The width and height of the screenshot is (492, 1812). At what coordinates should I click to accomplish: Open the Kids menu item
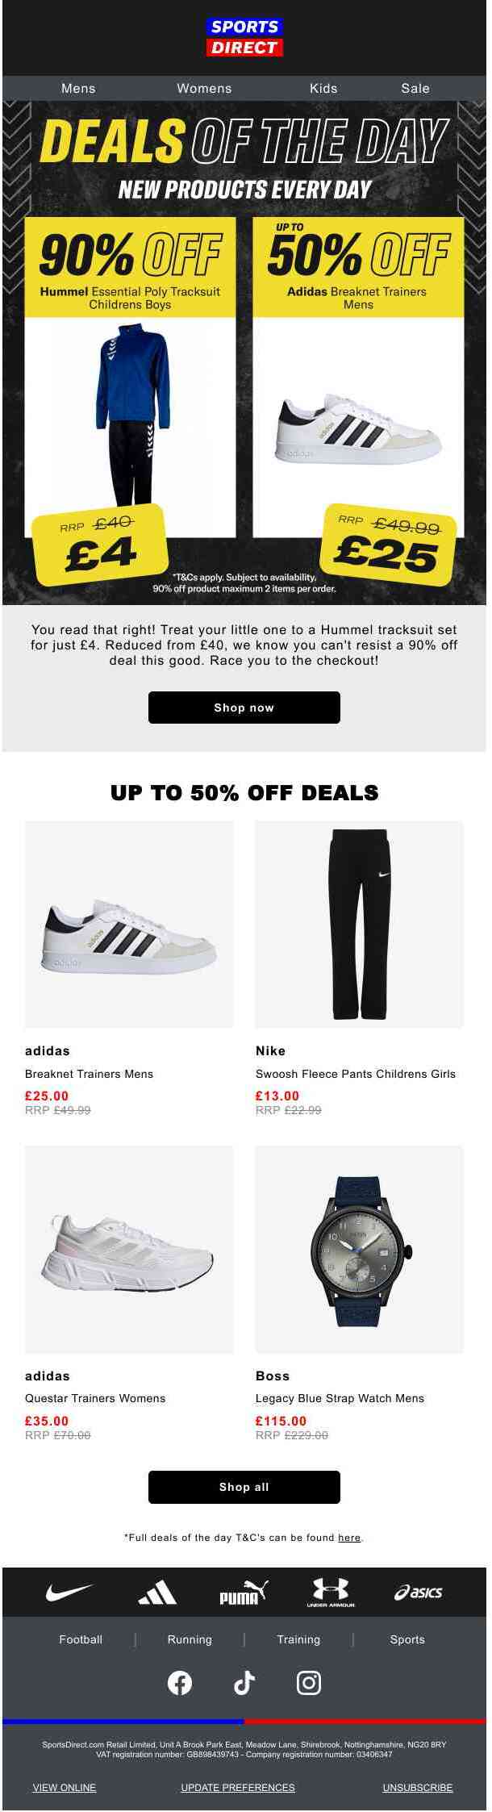323,89
